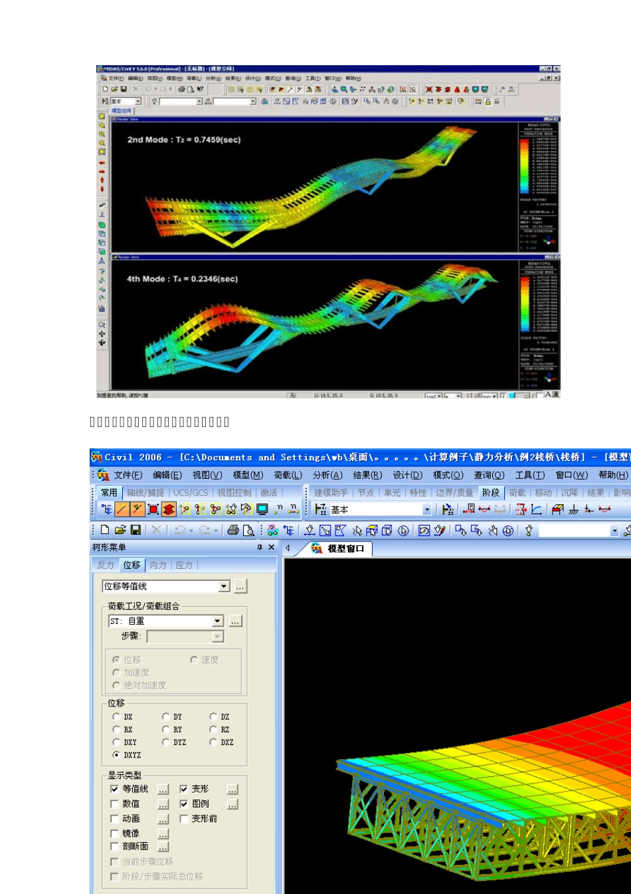Click the delete X toolbar icon
The height and width of the screenshot is (894, 631).
[156, 530]
